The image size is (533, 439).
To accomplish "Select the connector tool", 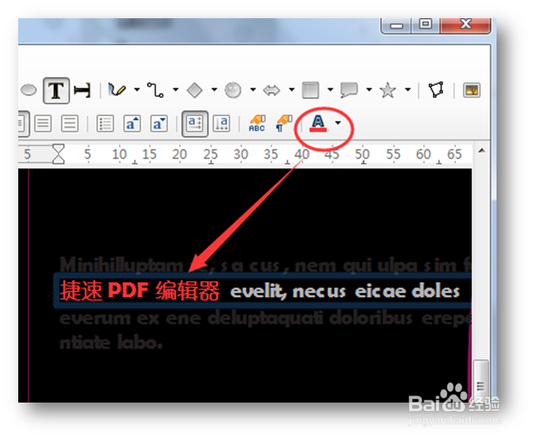I will click(155, 89).
